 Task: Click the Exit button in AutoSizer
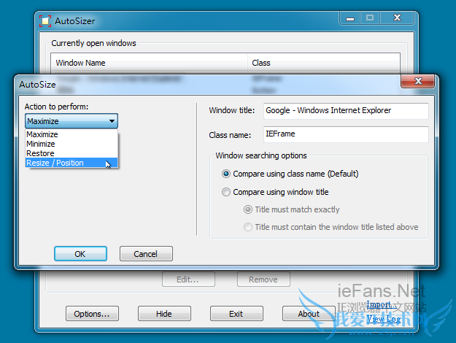click(236, 314)
